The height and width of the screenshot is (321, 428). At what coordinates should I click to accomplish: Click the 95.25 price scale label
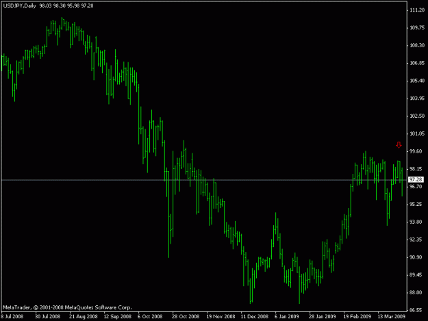coord(416,204)
